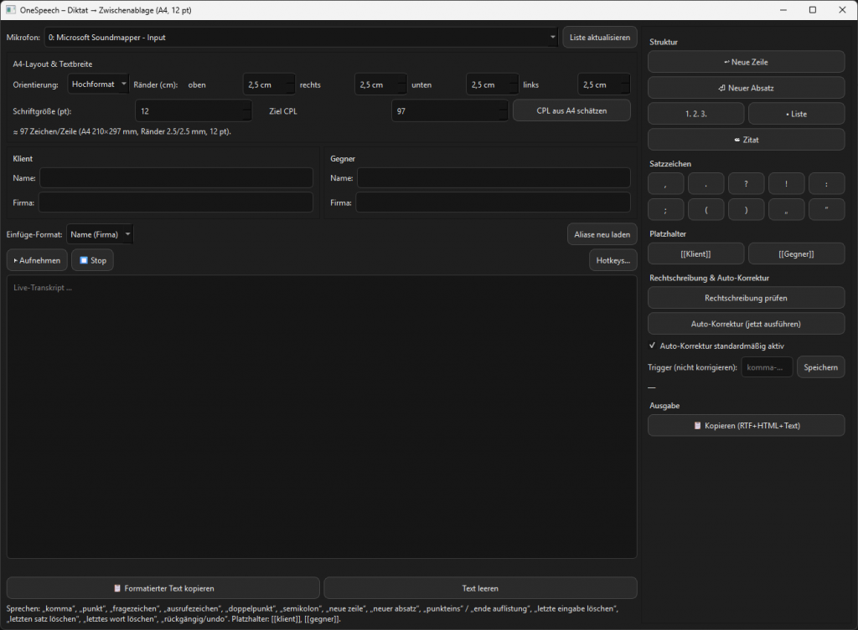Toggle Auto-Korrektur standardmäßig aktiv checkbox
858x630 pixels.
coord(654,345)
